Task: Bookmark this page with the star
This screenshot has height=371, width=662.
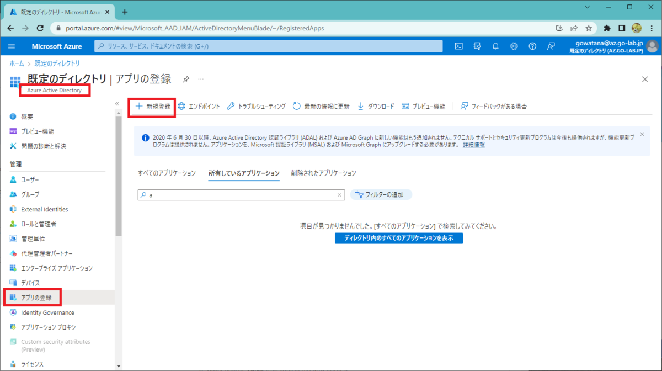Action: point(589,28)
